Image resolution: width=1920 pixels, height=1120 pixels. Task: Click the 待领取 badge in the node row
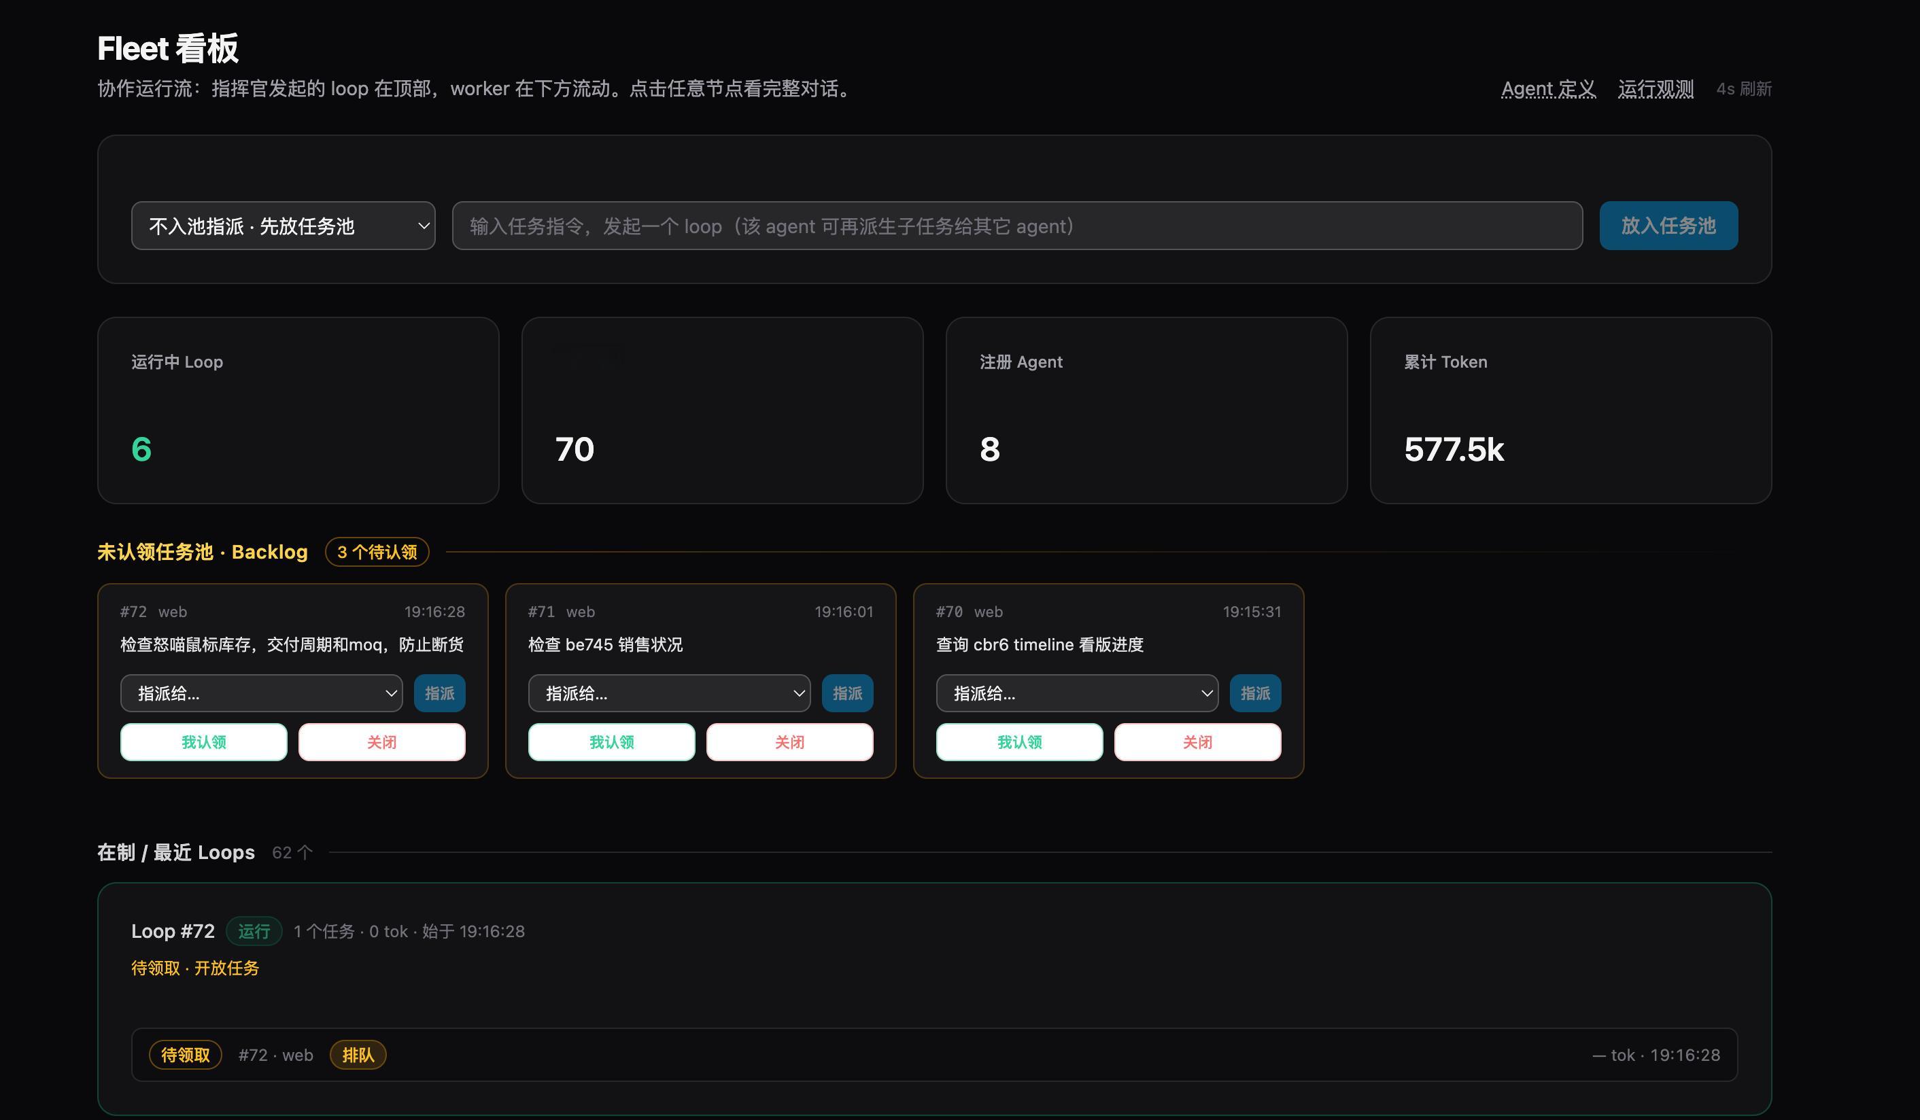(x=185, y=1055)
